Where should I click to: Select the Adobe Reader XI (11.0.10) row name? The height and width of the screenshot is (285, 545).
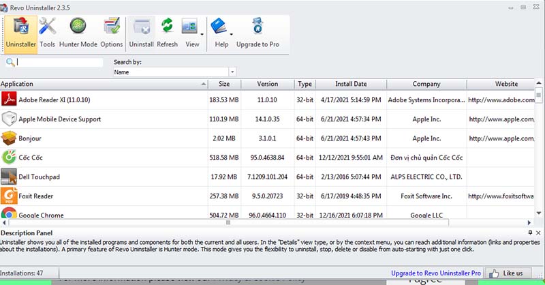point(54,100)
